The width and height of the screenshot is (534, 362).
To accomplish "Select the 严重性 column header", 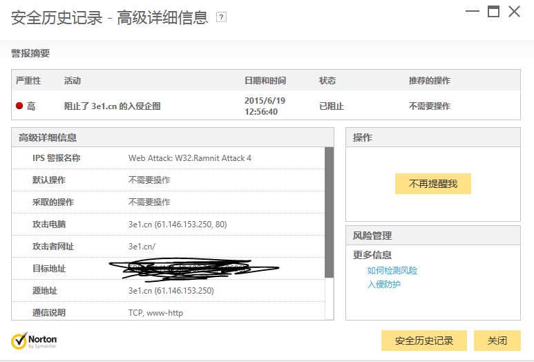I will tap(28, 81).
